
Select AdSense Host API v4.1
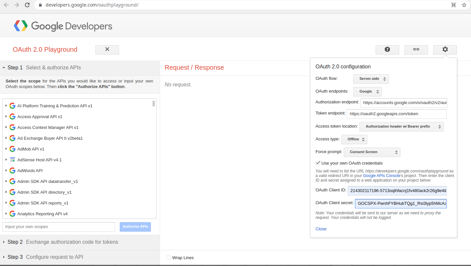pos(39,160)
